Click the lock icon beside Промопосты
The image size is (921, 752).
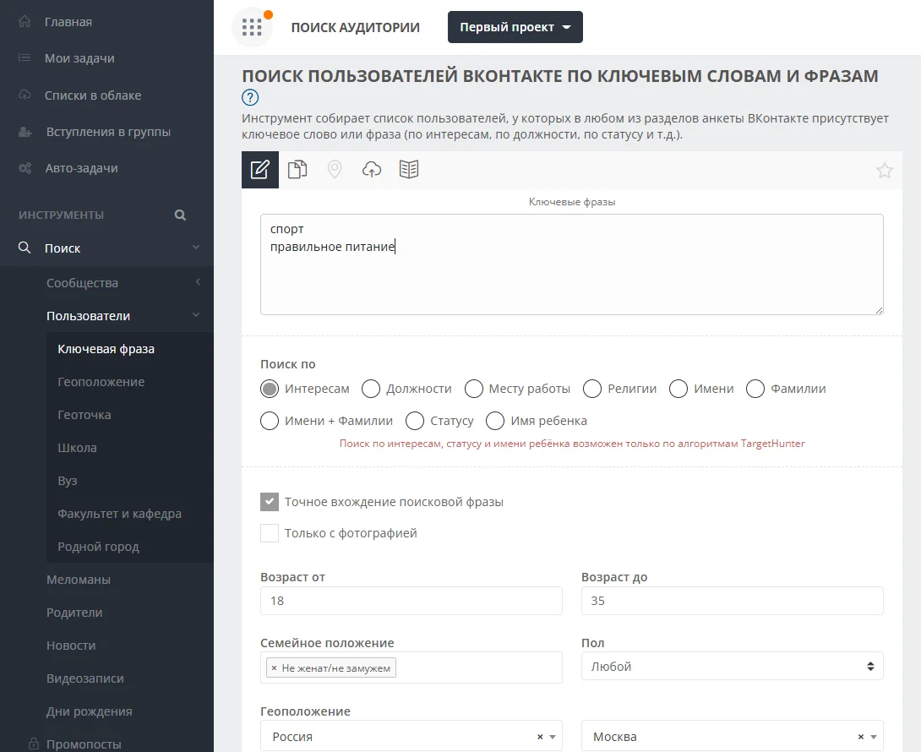coord(34,744)
